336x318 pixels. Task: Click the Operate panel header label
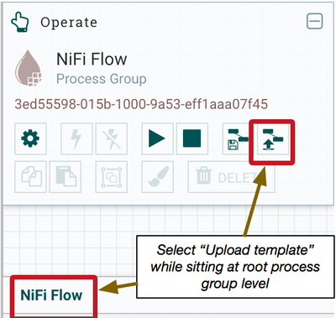[x=69, y=22]
